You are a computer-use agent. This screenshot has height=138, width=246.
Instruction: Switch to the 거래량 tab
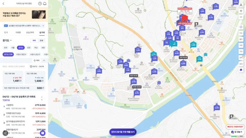coord(18,32)
